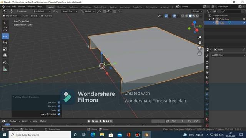Select the Rotate tool
246x138 pixels.
click(x=5, y=43)
